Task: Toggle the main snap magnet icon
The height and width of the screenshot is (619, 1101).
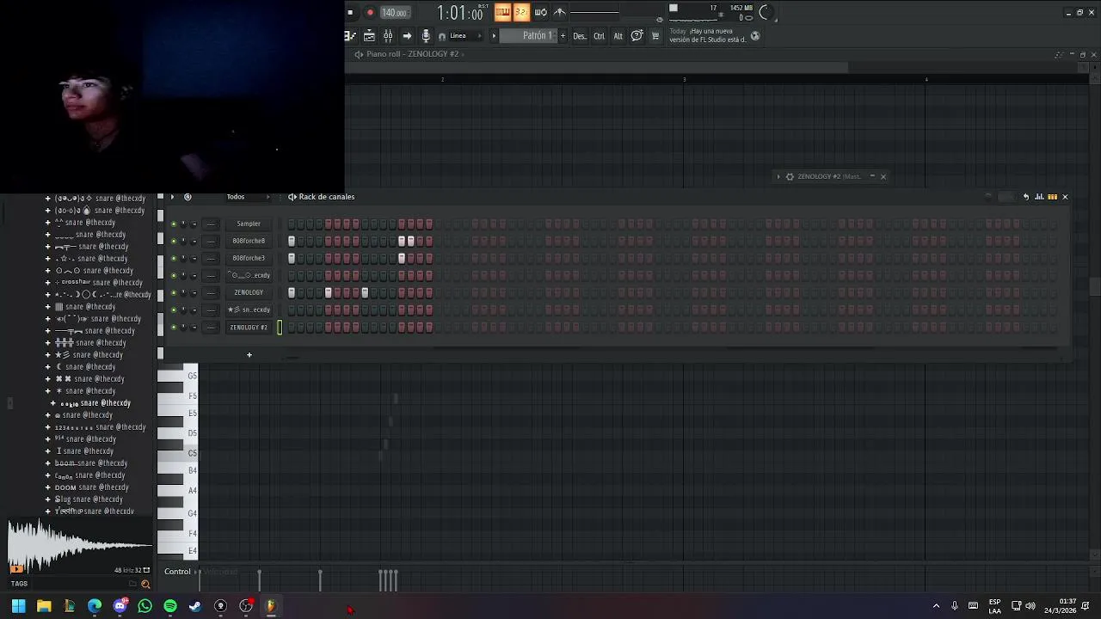Action: point(442,36)
